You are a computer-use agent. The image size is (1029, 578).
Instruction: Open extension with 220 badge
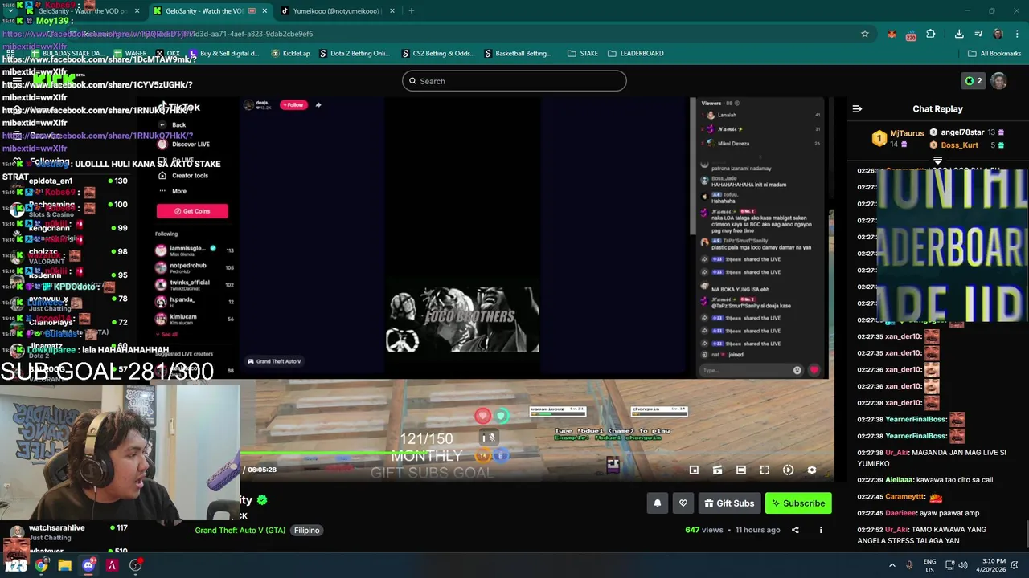click(x=911, y=35)
